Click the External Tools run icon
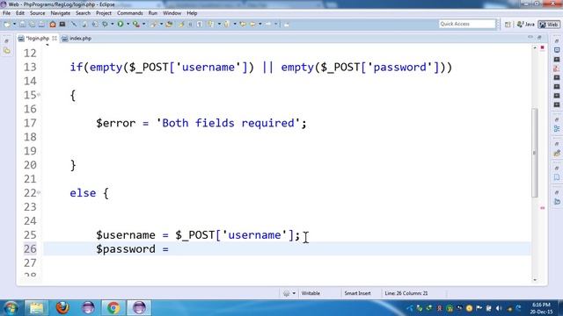Screen dimensions: 563x316 (136, 24)
